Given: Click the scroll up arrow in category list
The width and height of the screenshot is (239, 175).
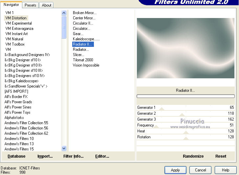Looking at the screenshot, I should click(x=64, y=13).
